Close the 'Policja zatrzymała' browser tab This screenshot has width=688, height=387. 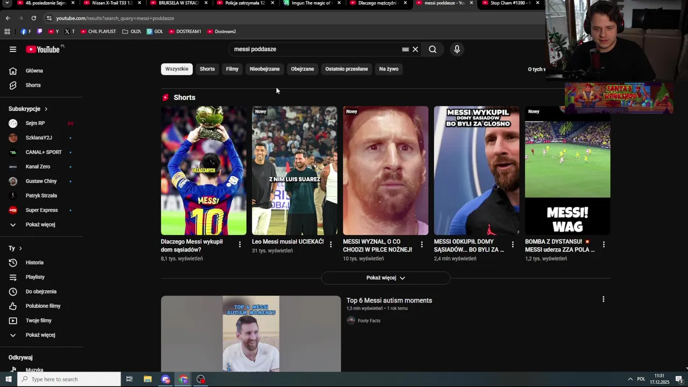(x=273, y=3)
